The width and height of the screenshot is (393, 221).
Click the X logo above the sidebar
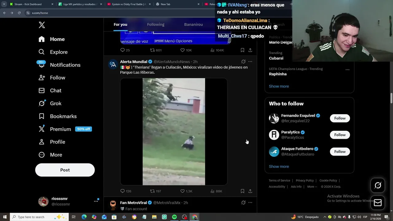[42, 25]
